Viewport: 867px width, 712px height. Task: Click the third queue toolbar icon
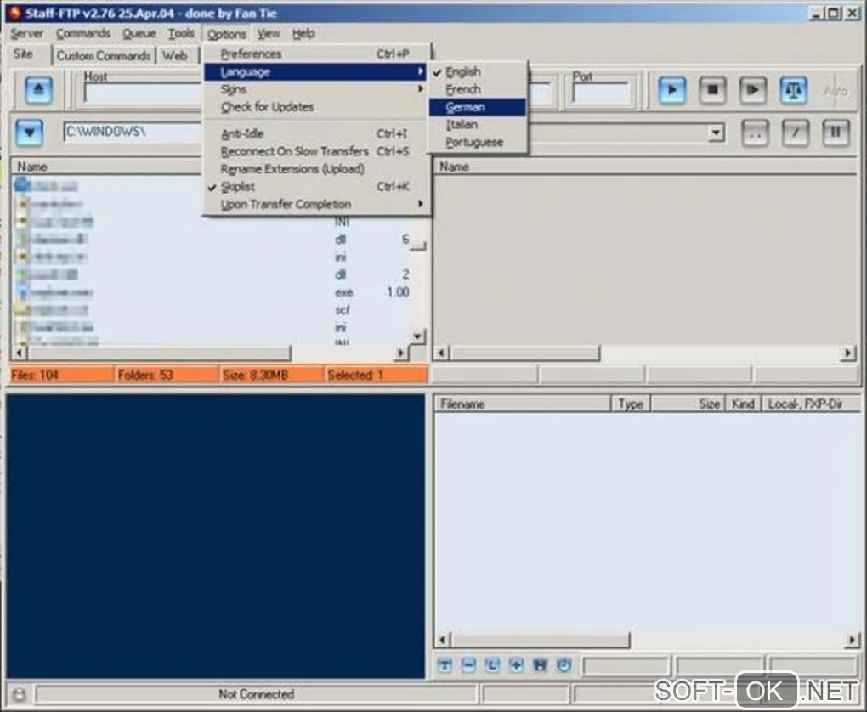[492, 665]
